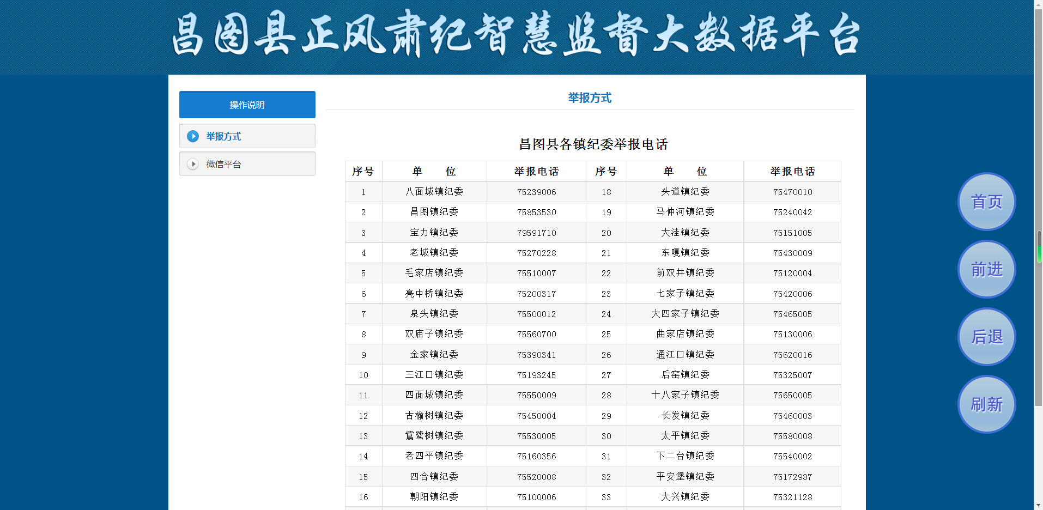Select the 微信平台 sidebar menu item

tap(247, 164)
